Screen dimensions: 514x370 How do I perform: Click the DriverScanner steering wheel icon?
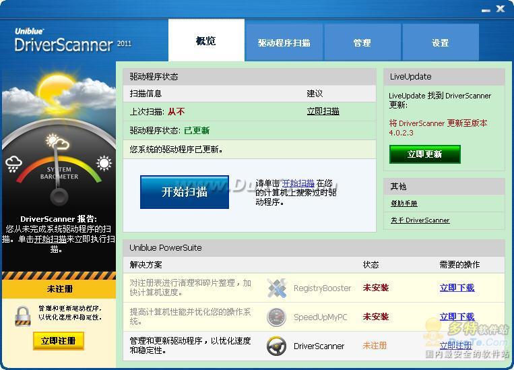(x=276, y=346)
